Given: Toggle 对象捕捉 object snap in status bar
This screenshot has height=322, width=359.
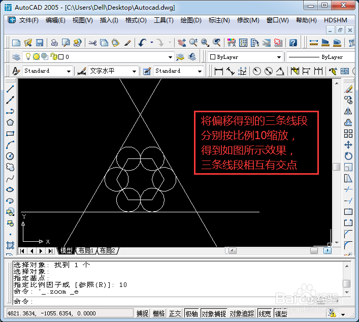Looking at the screenshot, I should [x=214, y=313].
